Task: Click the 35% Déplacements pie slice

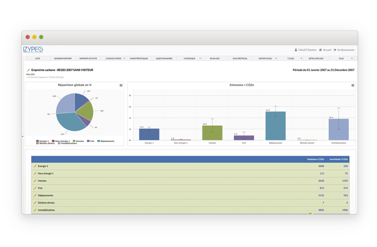Action: 71,122
